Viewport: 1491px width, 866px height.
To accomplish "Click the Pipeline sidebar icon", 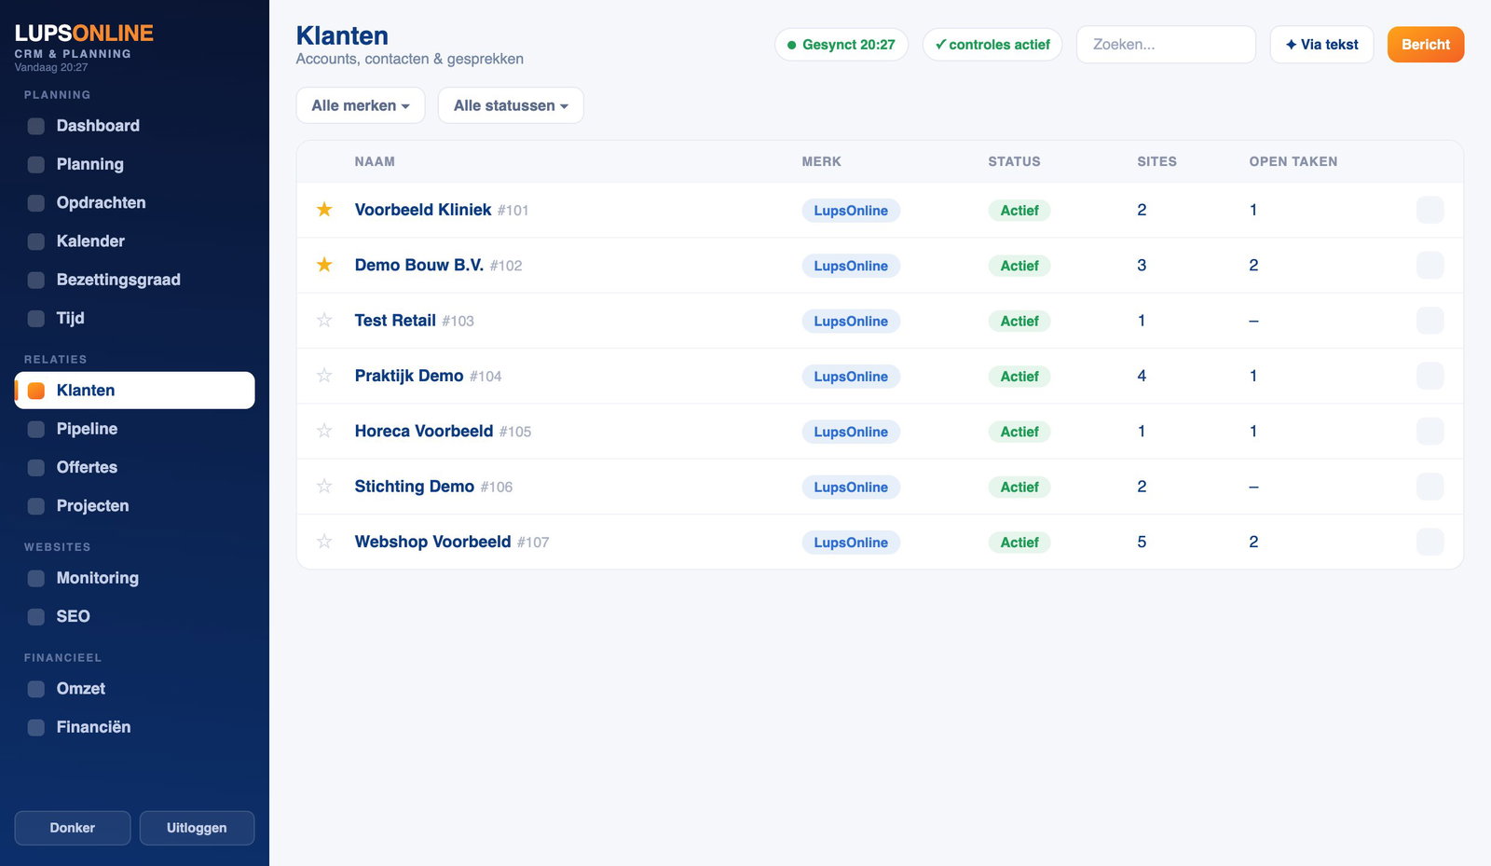I will click(x=36, y=429).
